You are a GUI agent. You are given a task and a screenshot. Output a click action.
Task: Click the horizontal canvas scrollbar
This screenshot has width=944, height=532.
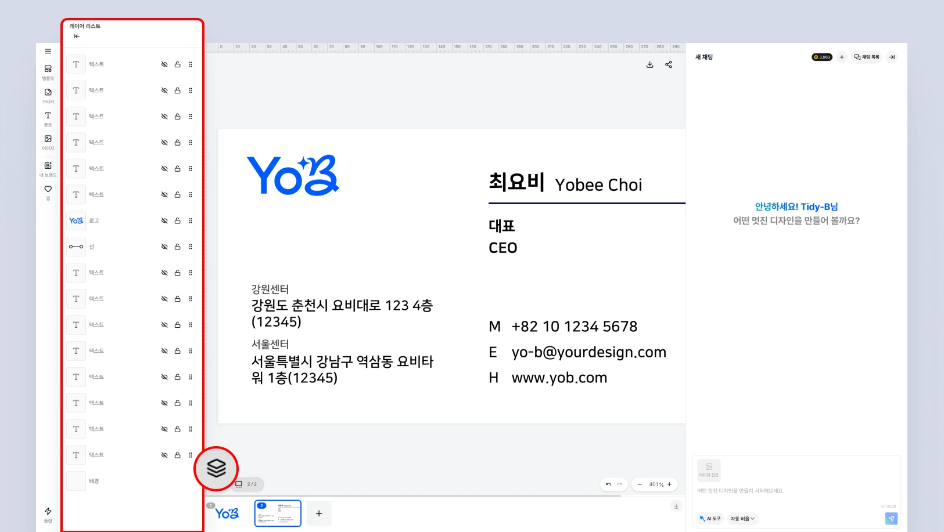(414, 496)
